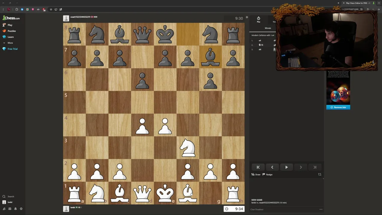The image size is (382, 215).
Task: Flip the board with the arrows icon
Action: point(320,174)
